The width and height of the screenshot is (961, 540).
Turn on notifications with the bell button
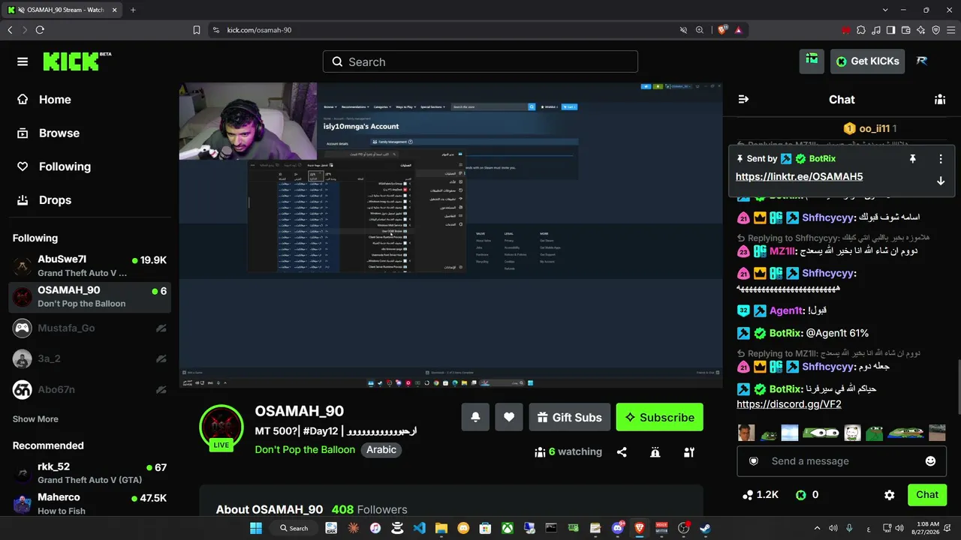pos(475,417)
